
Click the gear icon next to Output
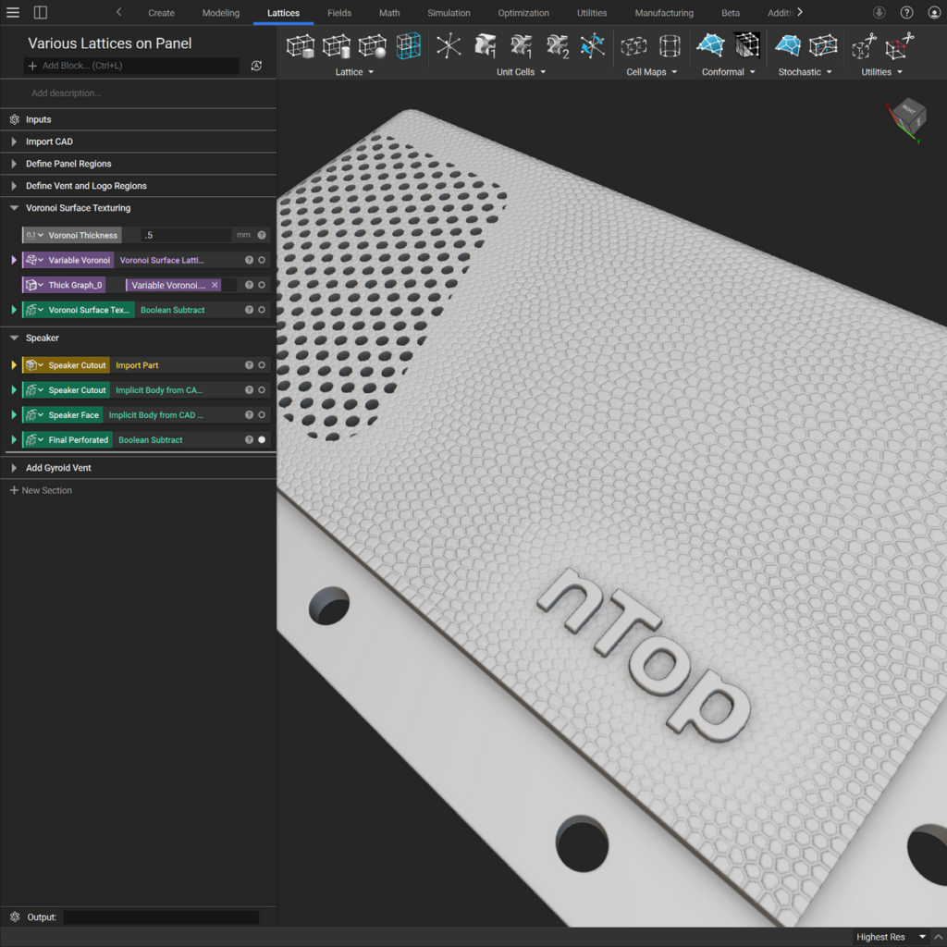[15, 916]
